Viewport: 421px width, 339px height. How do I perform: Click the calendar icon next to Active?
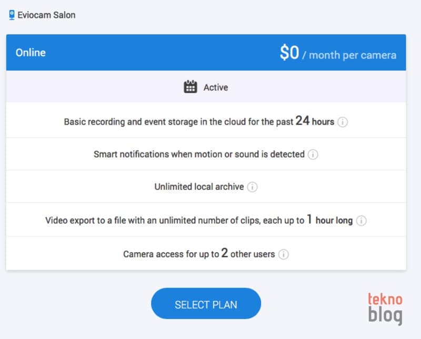coord(191,87)
